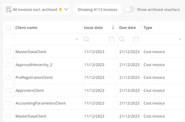Click the Due date column header
The height and width of the screenshot is (122, 185).
pos(127,28)
